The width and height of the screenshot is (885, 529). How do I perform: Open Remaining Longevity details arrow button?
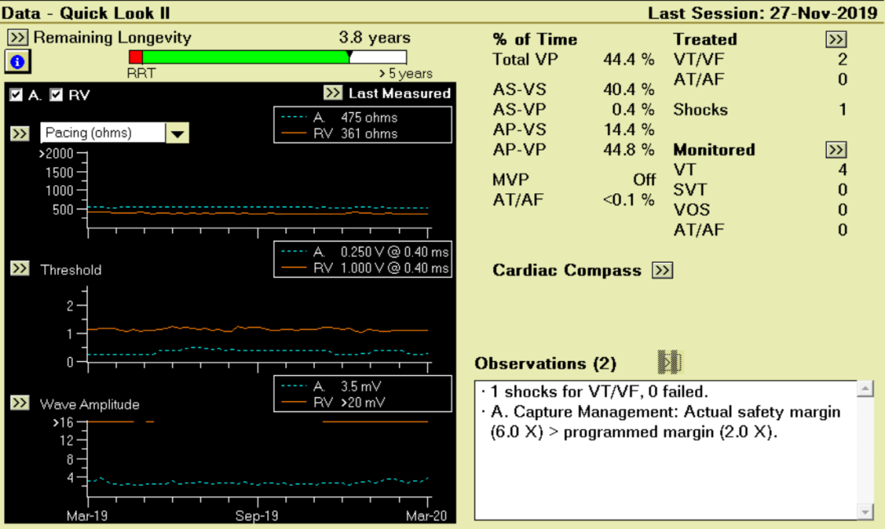coord(18,38)
